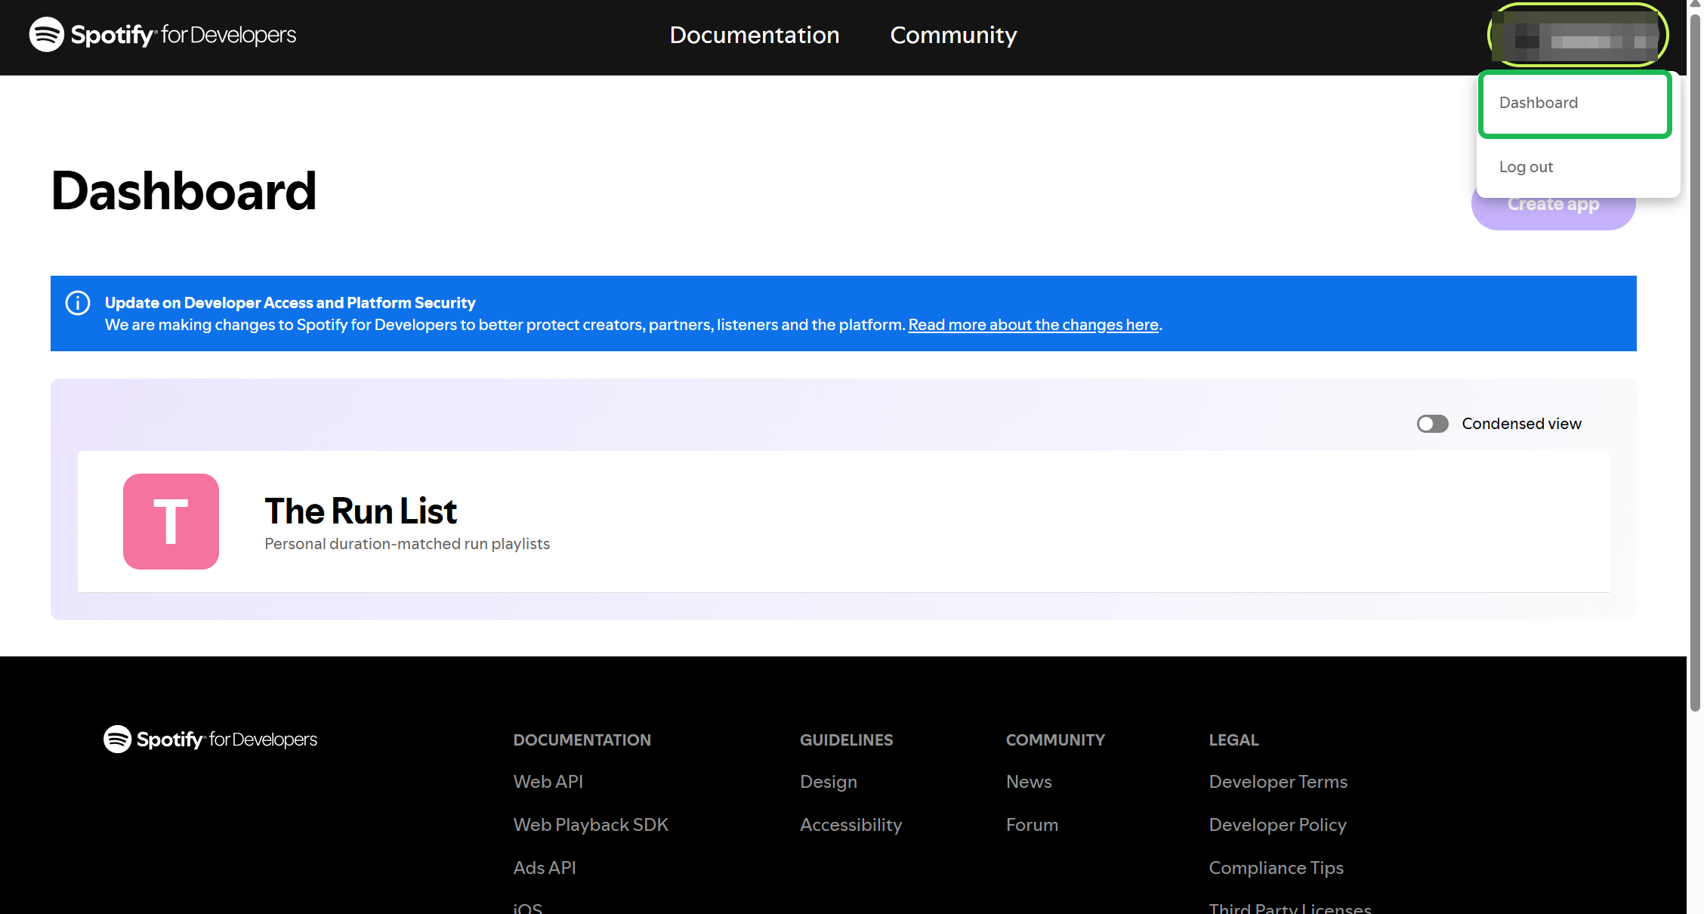The height and width of the screenshot is (914, 1704).
Task: Click the 'Update on Developer Access and Platform Security' heading
Action: pos(290,303)
